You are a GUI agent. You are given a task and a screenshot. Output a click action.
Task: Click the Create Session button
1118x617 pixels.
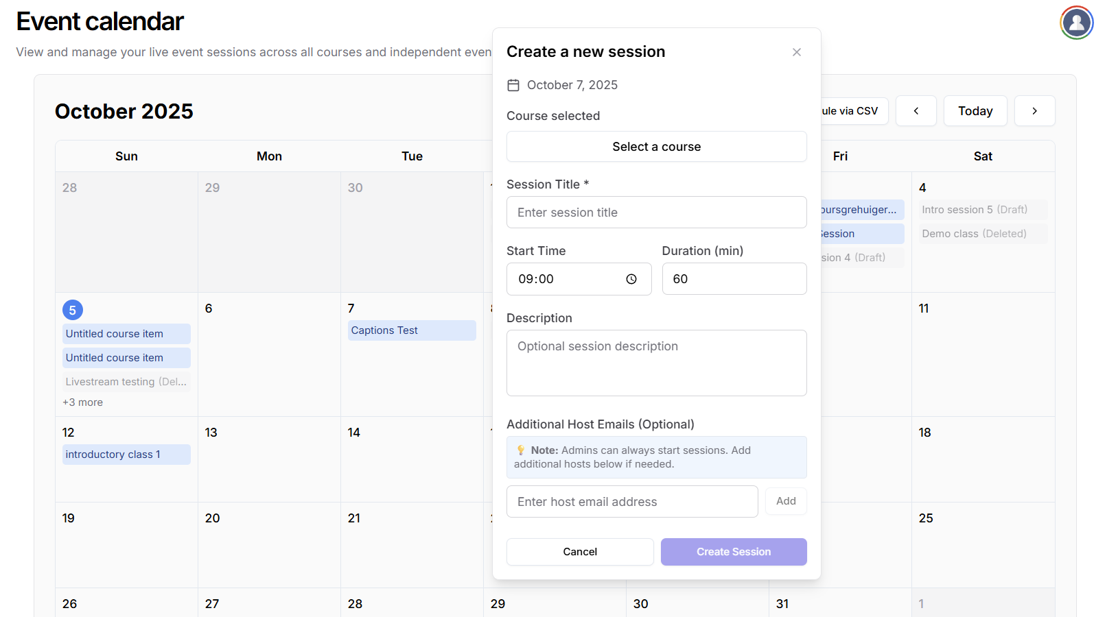pyautogui.click(x=733, y=552)
